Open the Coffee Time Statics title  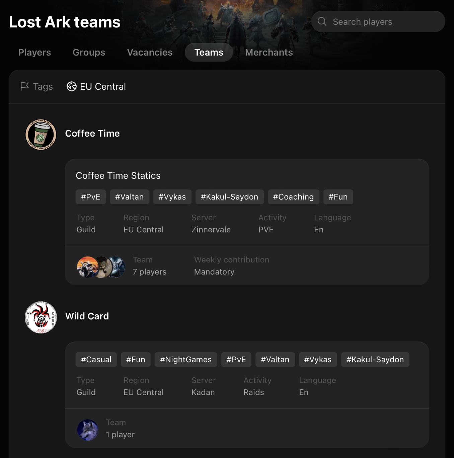click(118, 175)
